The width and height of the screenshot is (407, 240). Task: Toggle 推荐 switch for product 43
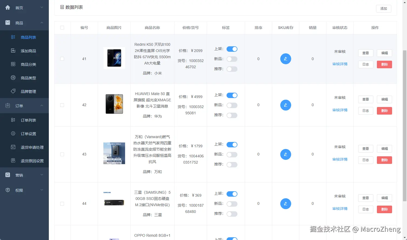point(232,165)
